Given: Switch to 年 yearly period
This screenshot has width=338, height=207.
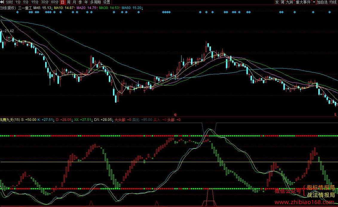Looking at the screenshot, I should (86, 2).
